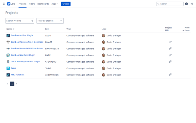This screenshot has height=123, width=196.
Task: Open project URL link for BAMMVNEXTR
Action: click(170, 49)
